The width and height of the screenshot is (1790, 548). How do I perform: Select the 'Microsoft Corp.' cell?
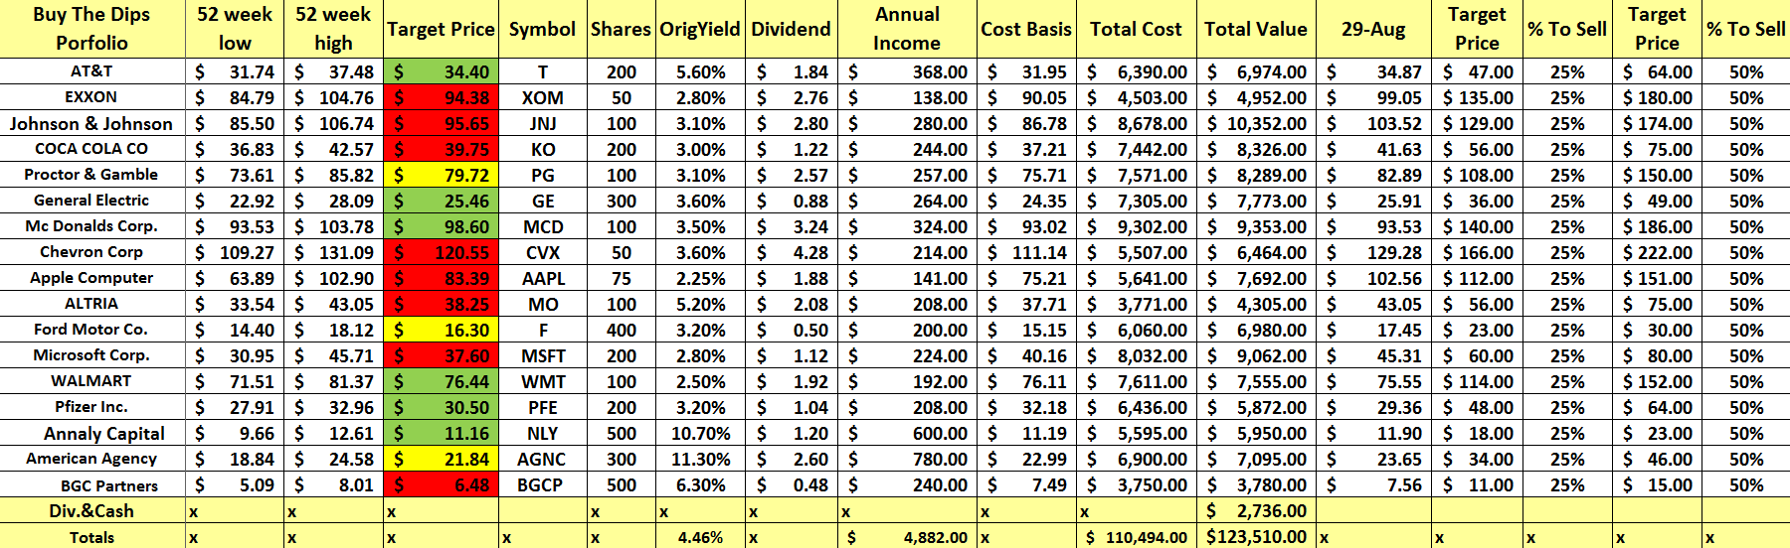tap(92, 355)
